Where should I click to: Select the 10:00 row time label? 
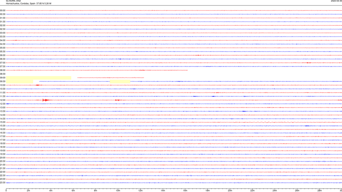(x=2, y=85)
